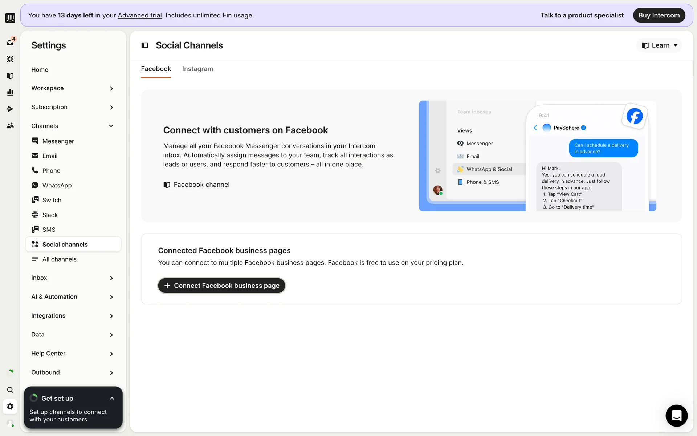This screenshot has height=436, width=697.
Task: Open the Learn dropdown
Action: point(660,45)
